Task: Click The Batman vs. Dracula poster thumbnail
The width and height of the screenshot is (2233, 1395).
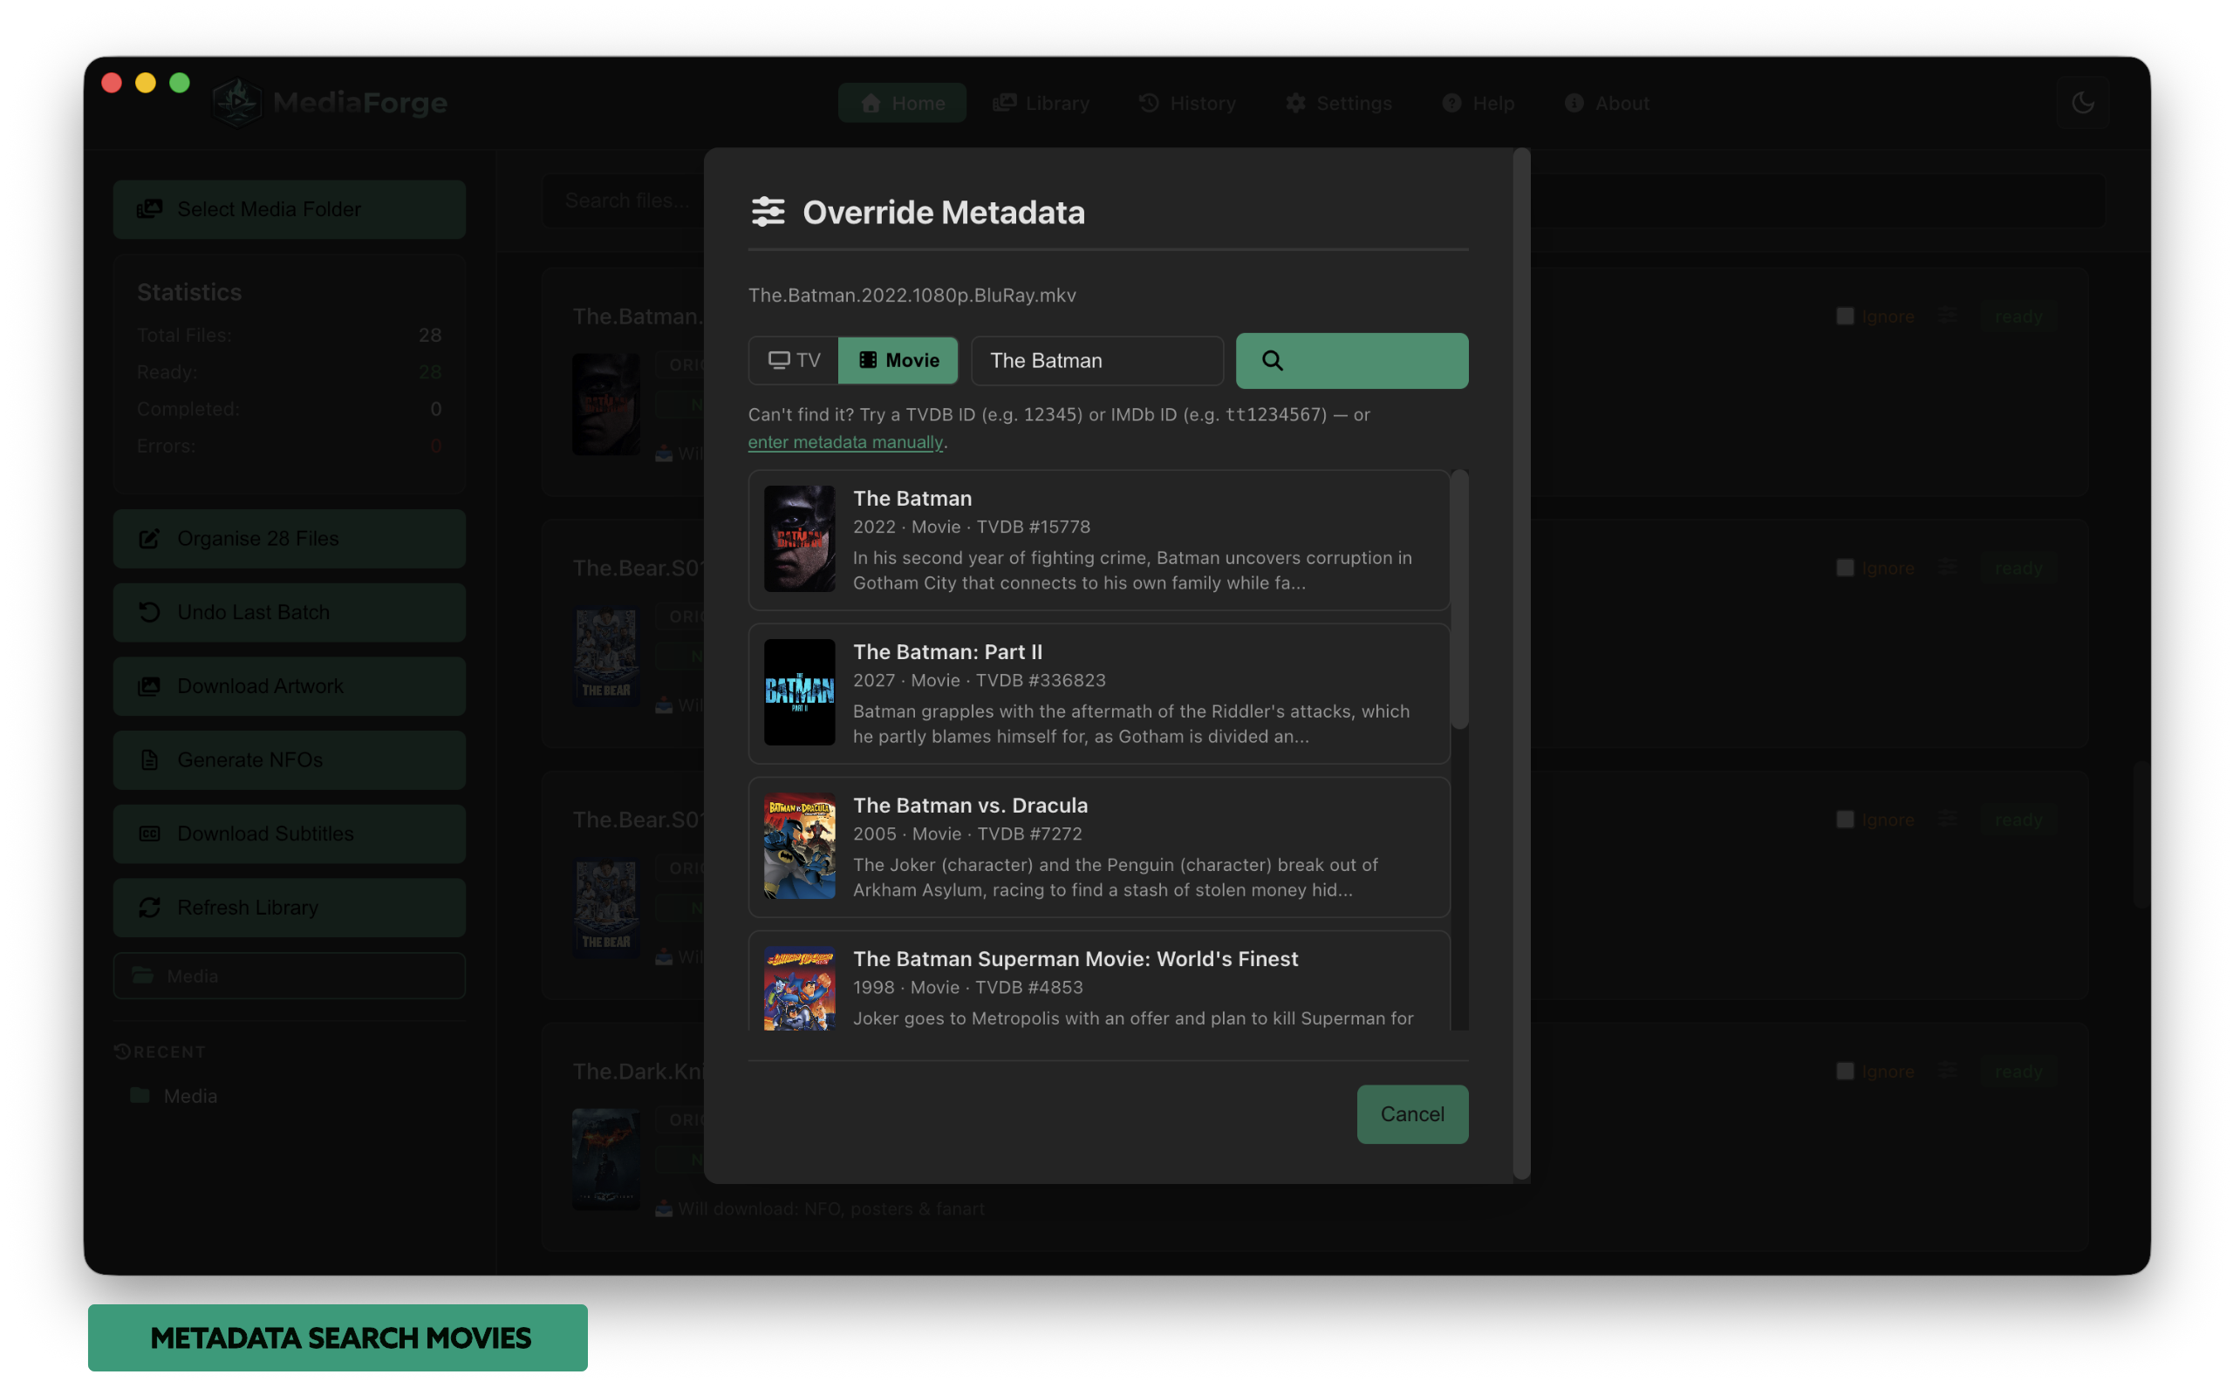Action: click(x=799, y=845)
